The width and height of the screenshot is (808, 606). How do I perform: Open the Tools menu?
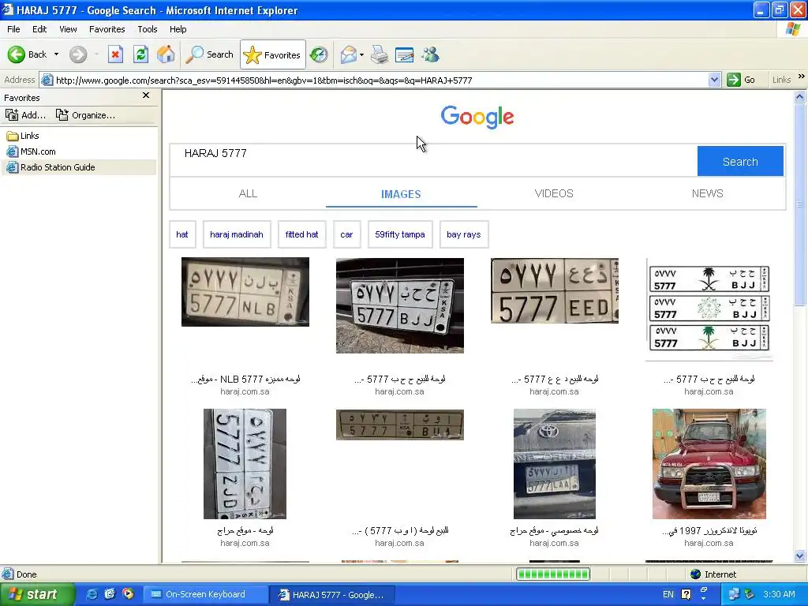[x=148, y=29]
